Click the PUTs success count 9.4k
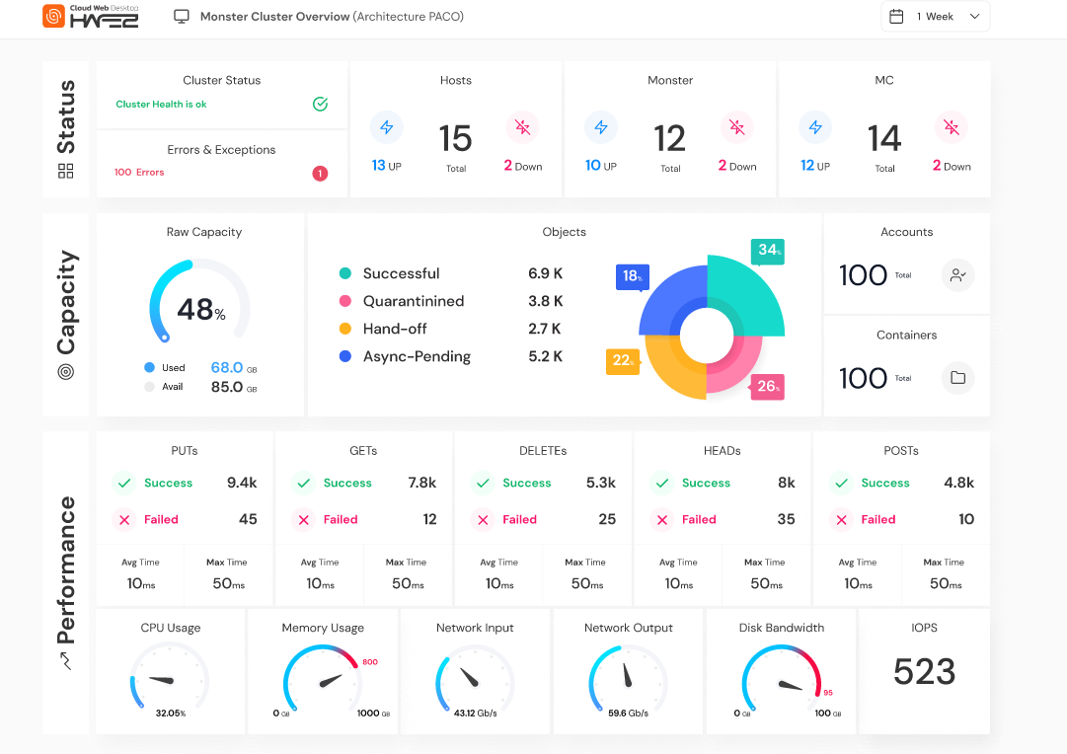The image size is (1067, 754). click(x=242, y=483)
